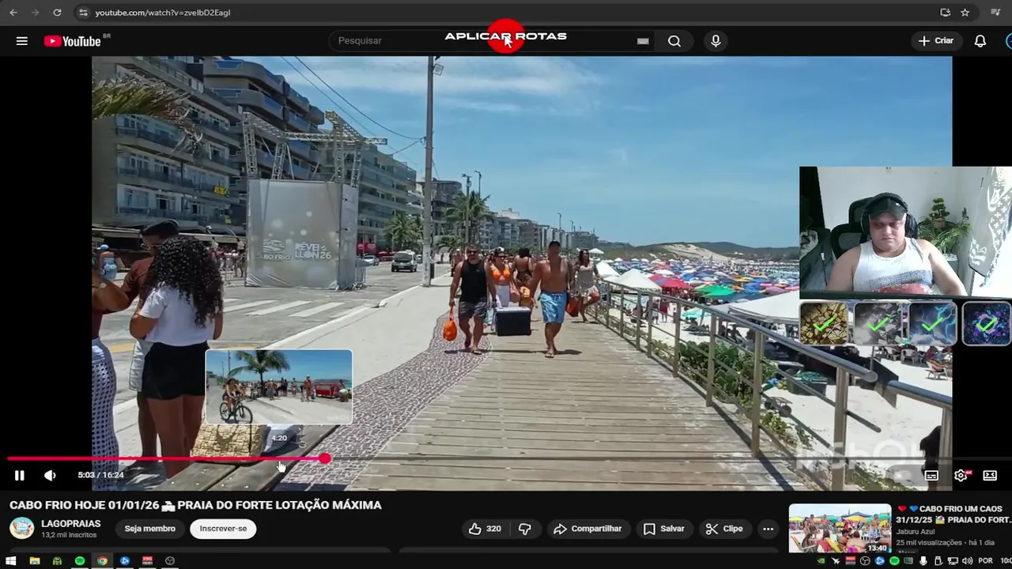Screen dimensions: 1012x569
Task: Click the Clipe scissors button
Action: 724,529
